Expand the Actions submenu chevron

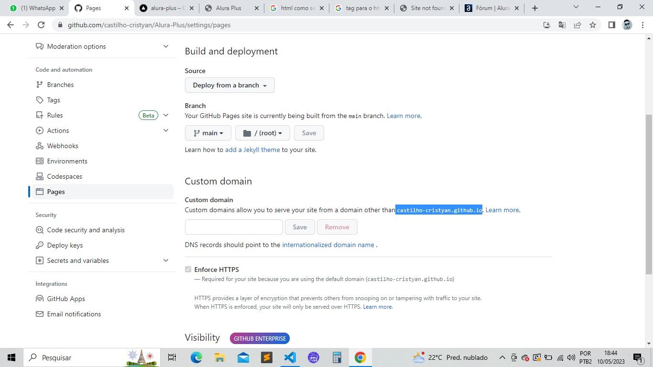(166, 130)
